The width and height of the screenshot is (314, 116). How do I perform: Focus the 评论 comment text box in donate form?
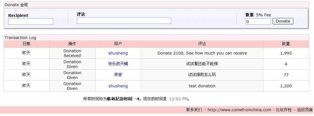(x=124, y=21)
